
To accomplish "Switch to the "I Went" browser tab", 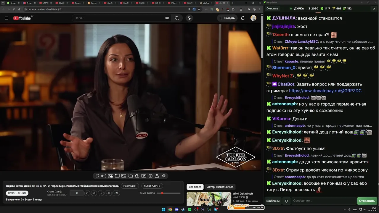I will (x=174, y=3).
